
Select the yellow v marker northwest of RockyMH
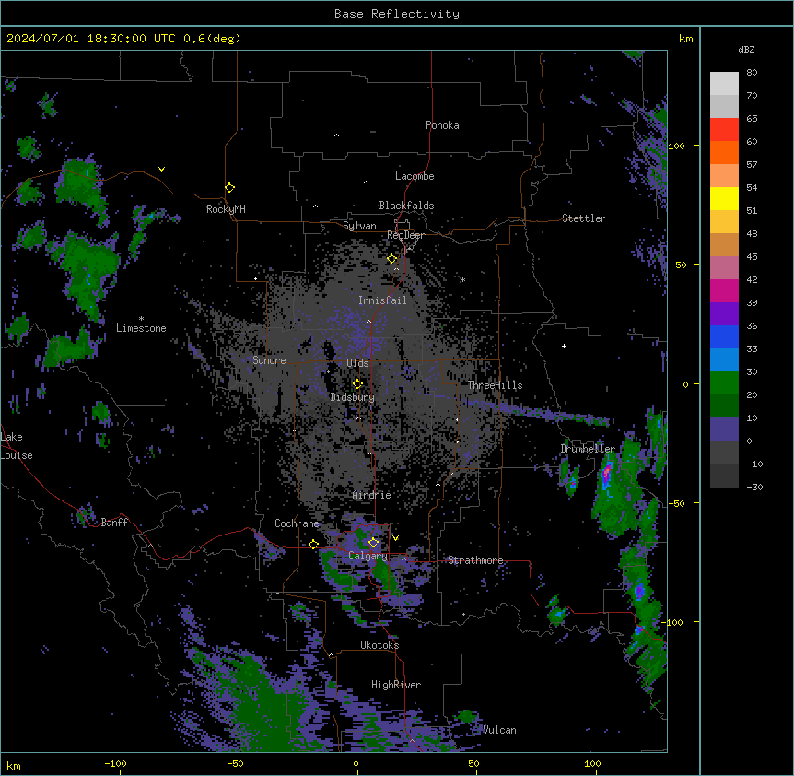161,170
